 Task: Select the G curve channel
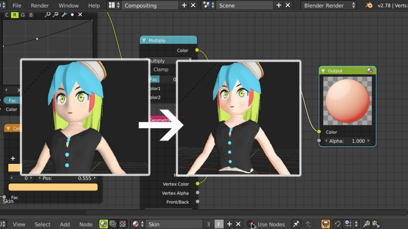tap(22, 15)
